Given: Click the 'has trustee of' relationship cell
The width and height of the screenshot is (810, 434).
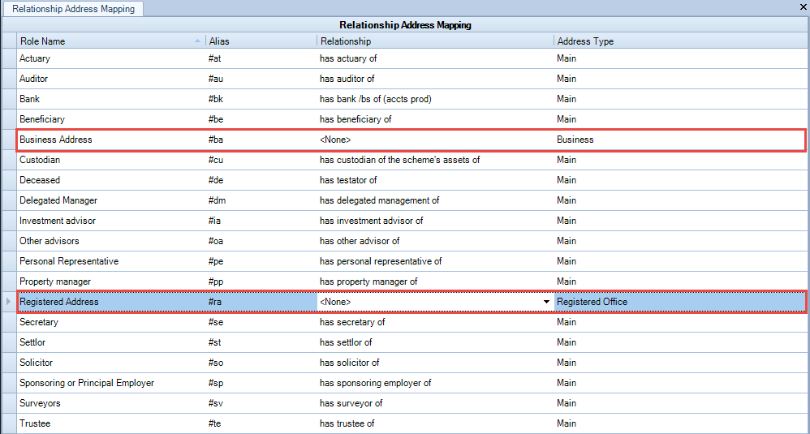Looking at the screenshot, I should point(435,423).
